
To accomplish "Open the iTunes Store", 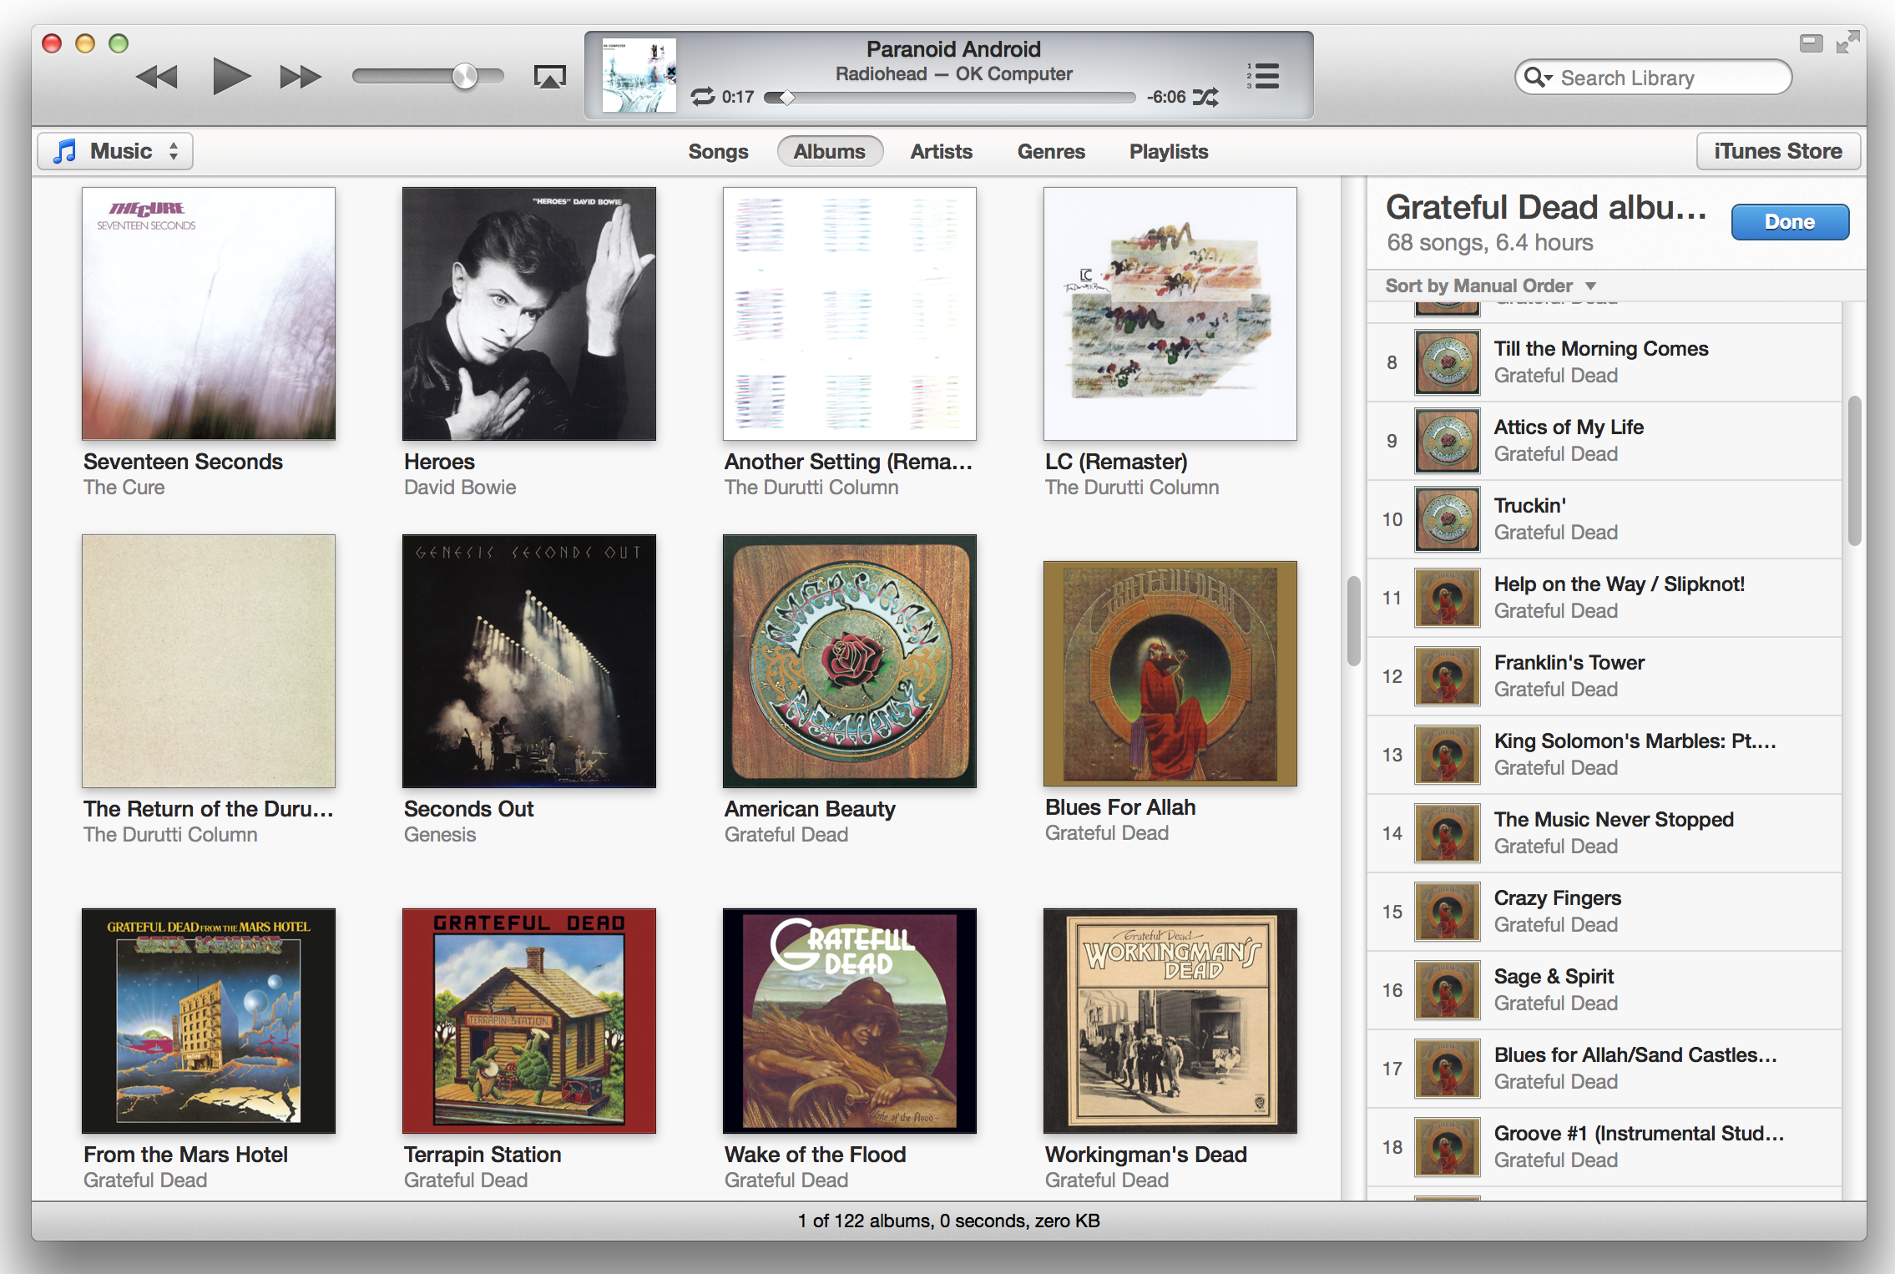I will click(1778, 151).
